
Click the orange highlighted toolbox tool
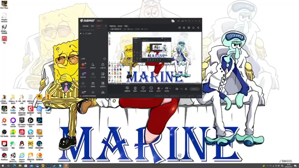[83, 66]
